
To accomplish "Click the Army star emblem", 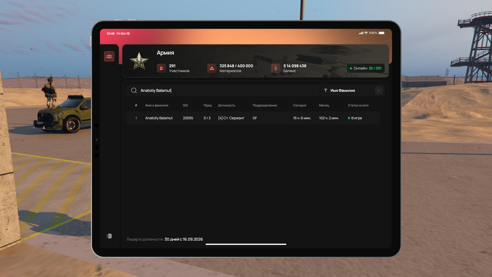I will pos(139,61).
